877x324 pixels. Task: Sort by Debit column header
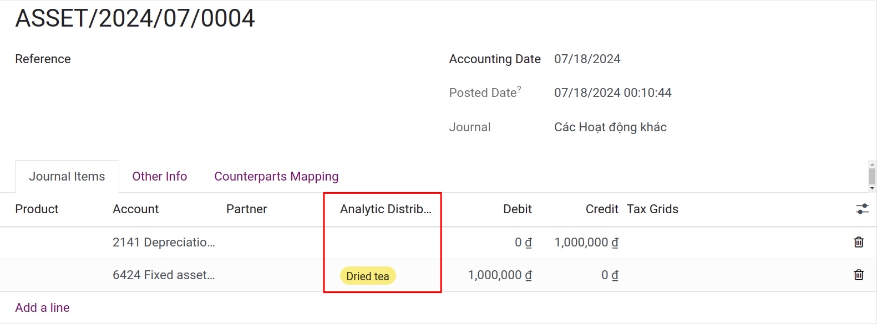click(517, 209)
